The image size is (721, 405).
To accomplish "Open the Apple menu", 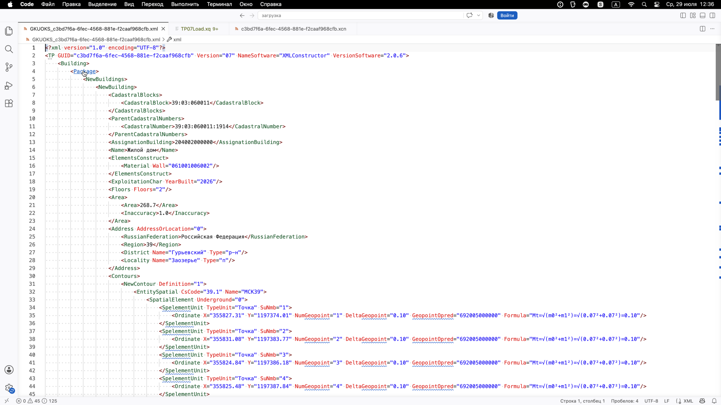I will [10, 4].
